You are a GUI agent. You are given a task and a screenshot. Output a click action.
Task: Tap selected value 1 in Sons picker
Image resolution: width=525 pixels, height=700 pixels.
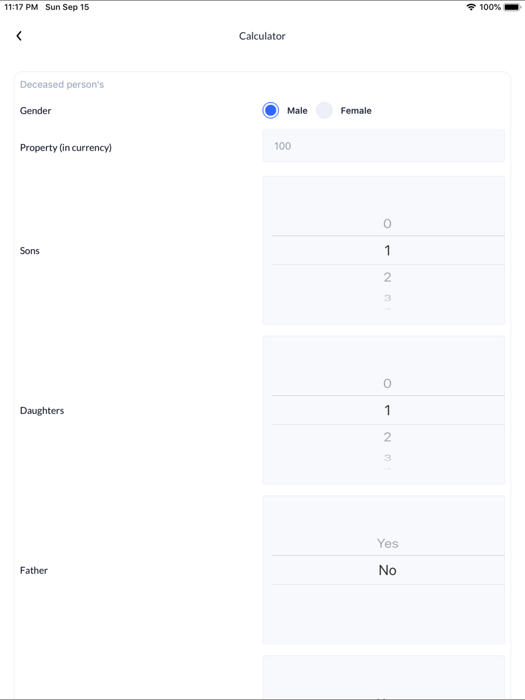(387, 250)
